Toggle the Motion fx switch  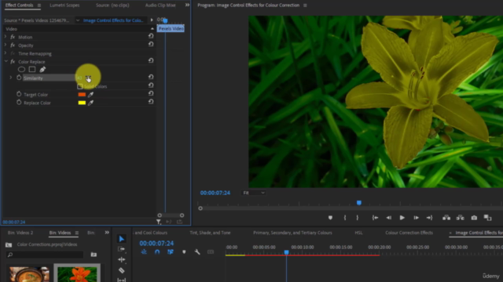[13, 37]
